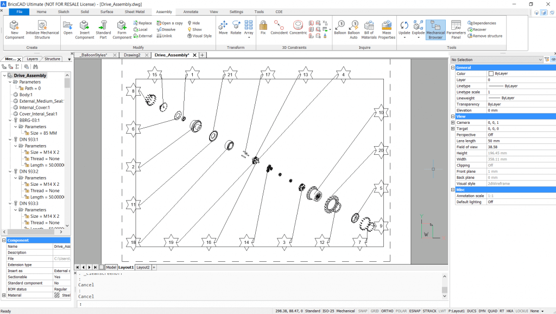Click the Update tool icon

(404, 28)
